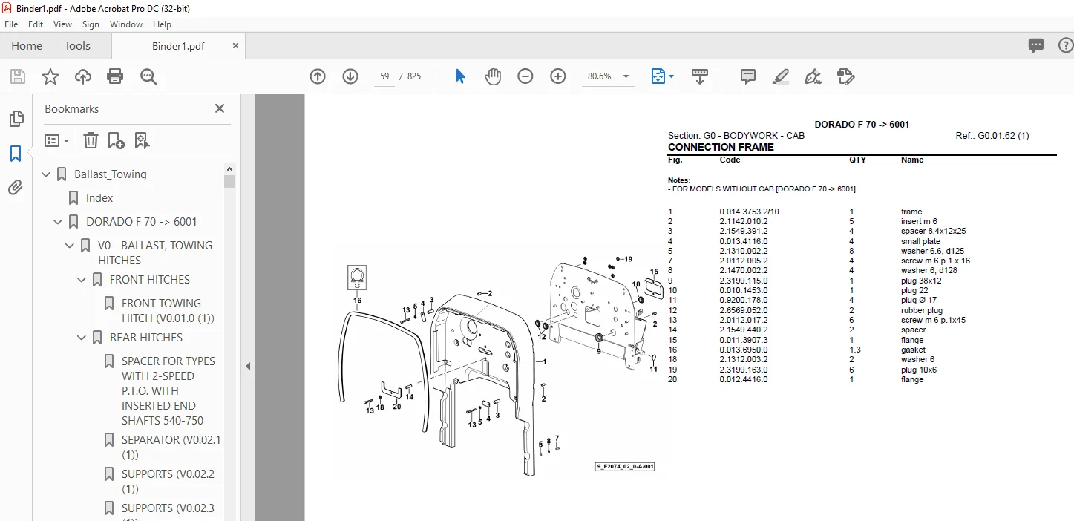Open the Edit menu
This screenshot has width=1074, height=521.
pyautogui.click(x=36, y=24)
